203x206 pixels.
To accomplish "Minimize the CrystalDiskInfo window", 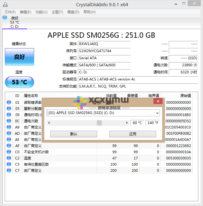I will point(176,4).
